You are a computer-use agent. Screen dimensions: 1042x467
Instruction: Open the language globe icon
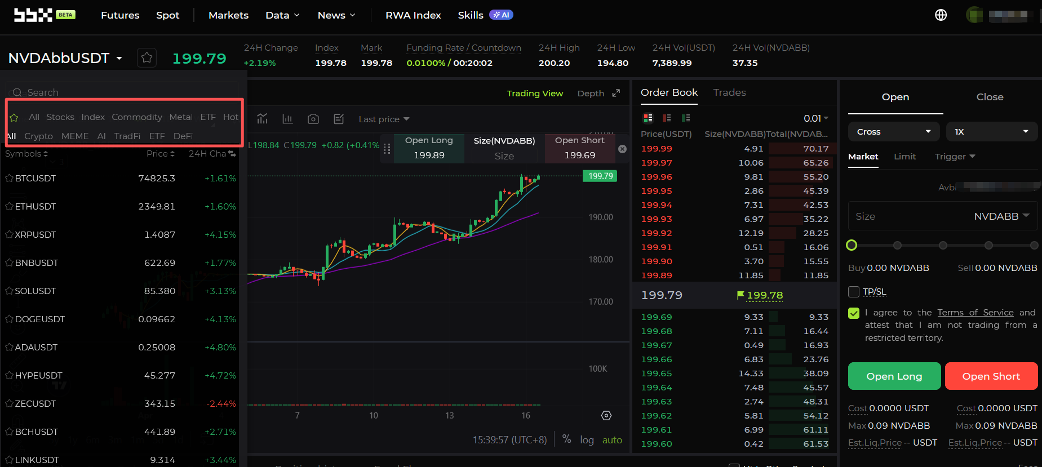[x=941, y=15]
